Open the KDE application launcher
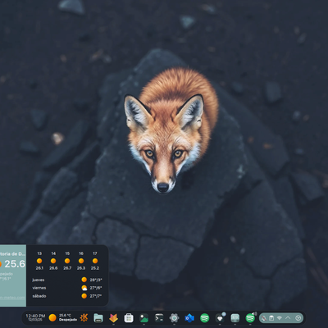328x328 pixels. (x=84, y=317)
